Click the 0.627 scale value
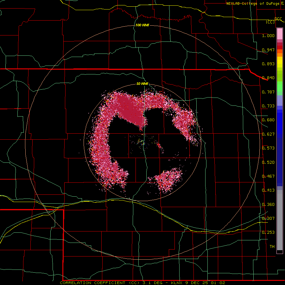The image size is (285, 285). click(268, 134)
